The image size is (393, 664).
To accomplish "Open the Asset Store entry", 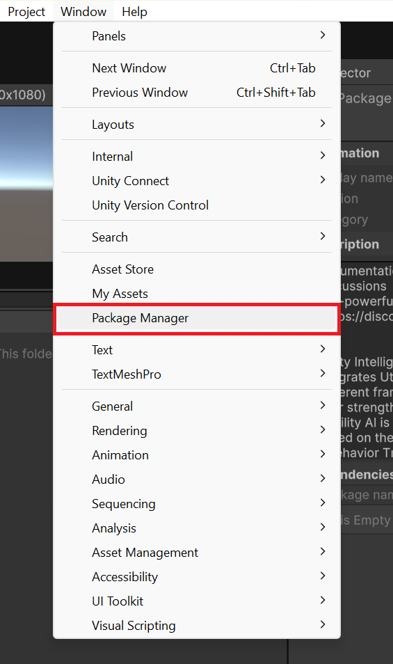I will click(197, 270).
